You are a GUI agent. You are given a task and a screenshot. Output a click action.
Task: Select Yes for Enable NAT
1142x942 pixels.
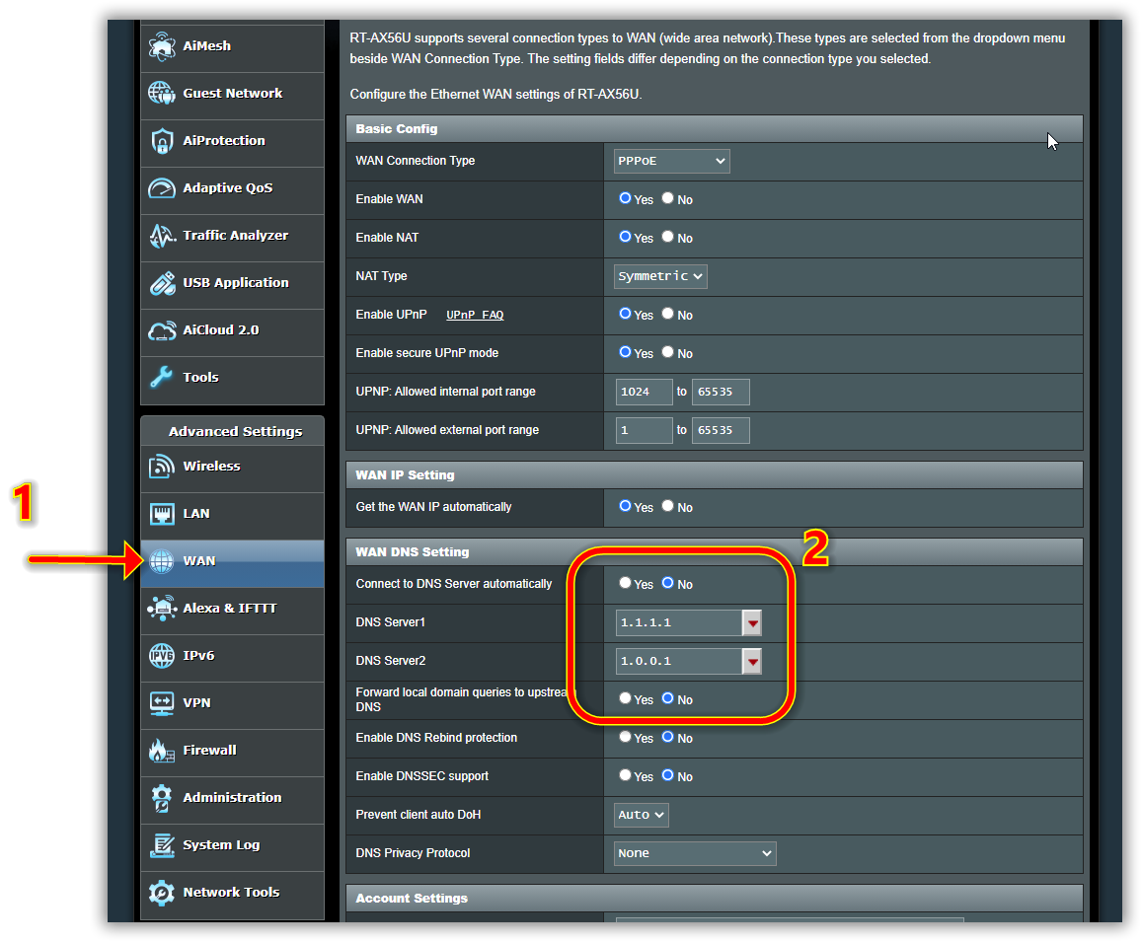(625, 237)
